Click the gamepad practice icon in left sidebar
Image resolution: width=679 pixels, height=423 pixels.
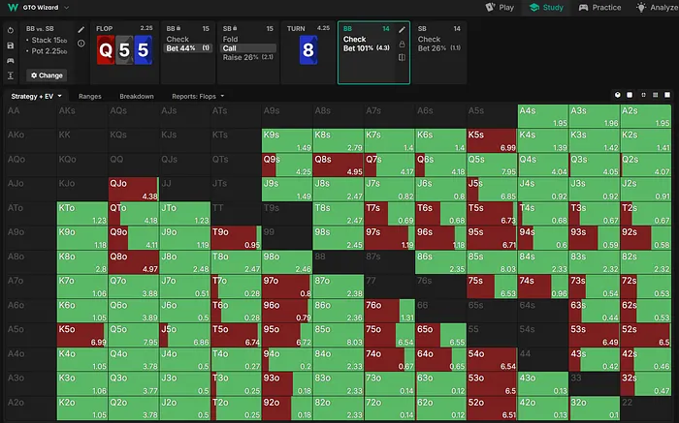click(x=10, y=59)
